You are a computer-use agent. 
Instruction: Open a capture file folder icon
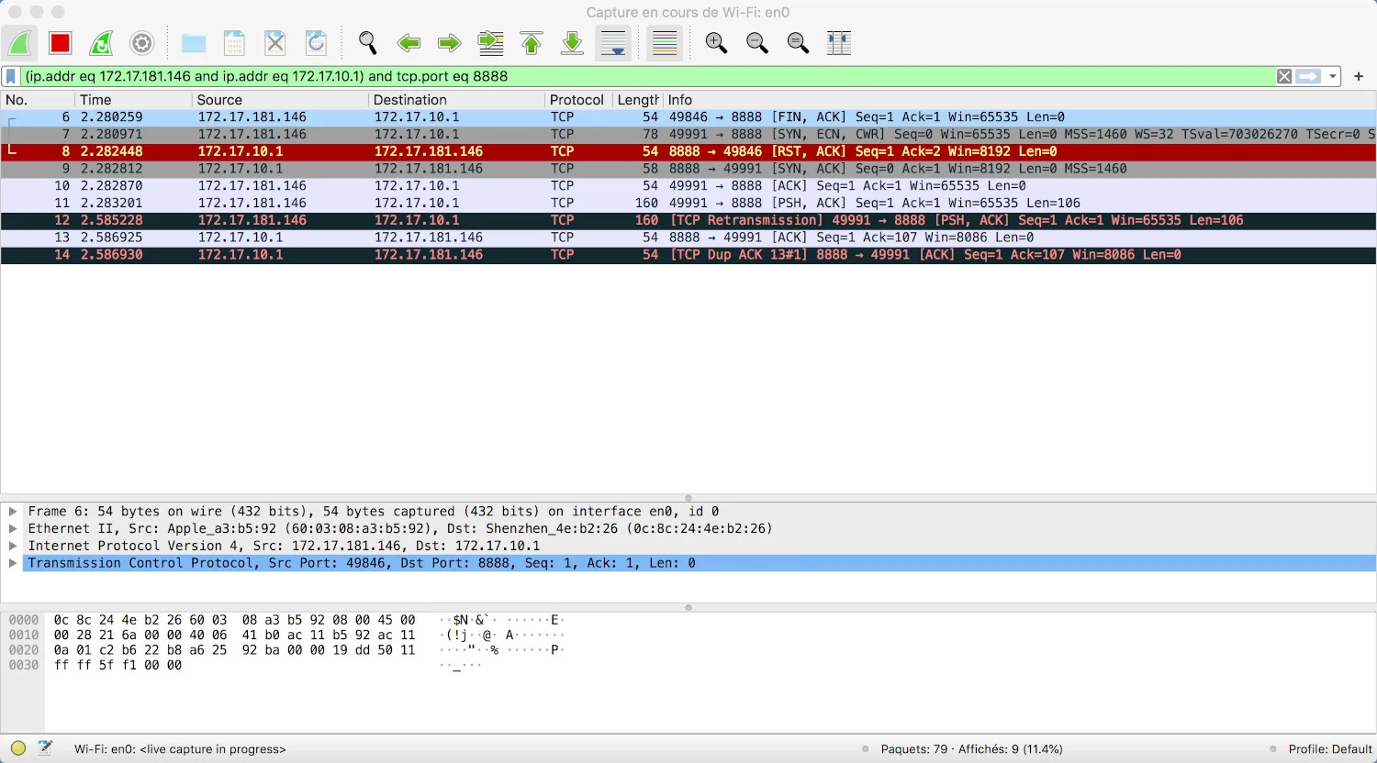coord(194,43)
